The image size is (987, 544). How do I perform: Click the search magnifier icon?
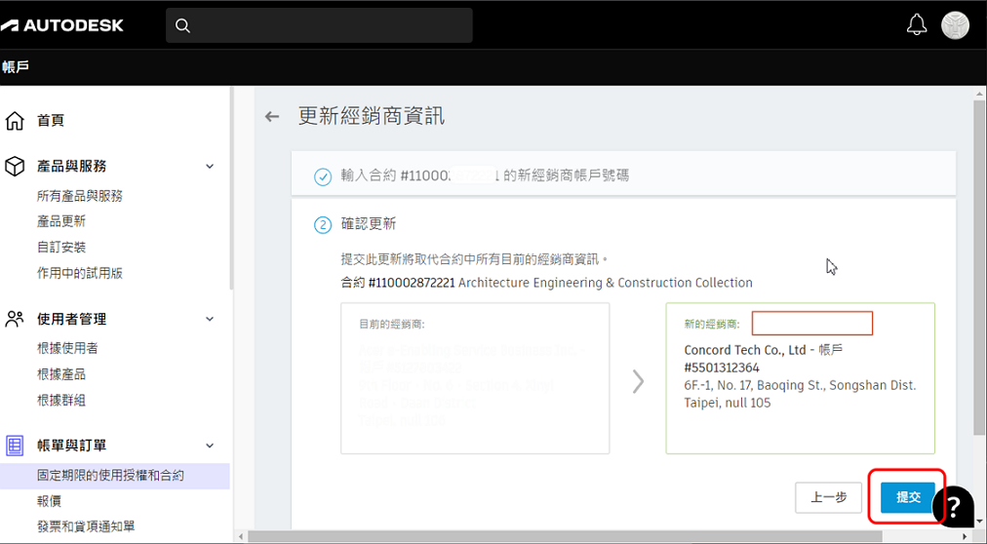[182, 25]
